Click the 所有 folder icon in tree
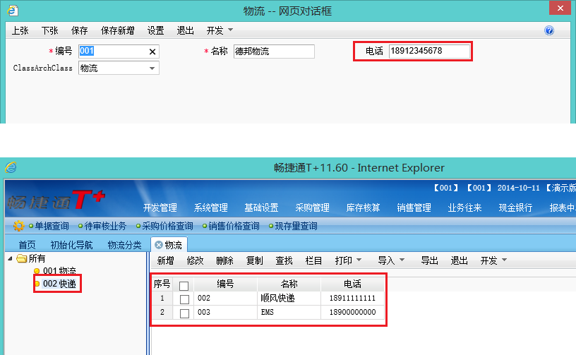 (x=22, y=258)
